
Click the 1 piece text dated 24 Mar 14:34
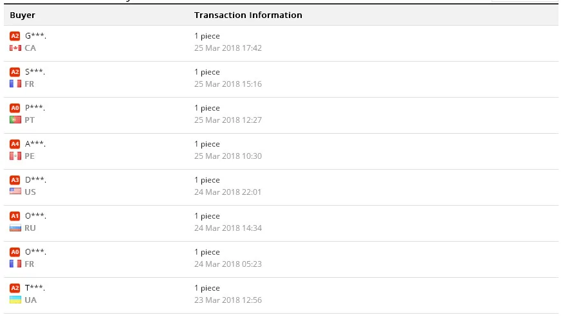(207, 216)
